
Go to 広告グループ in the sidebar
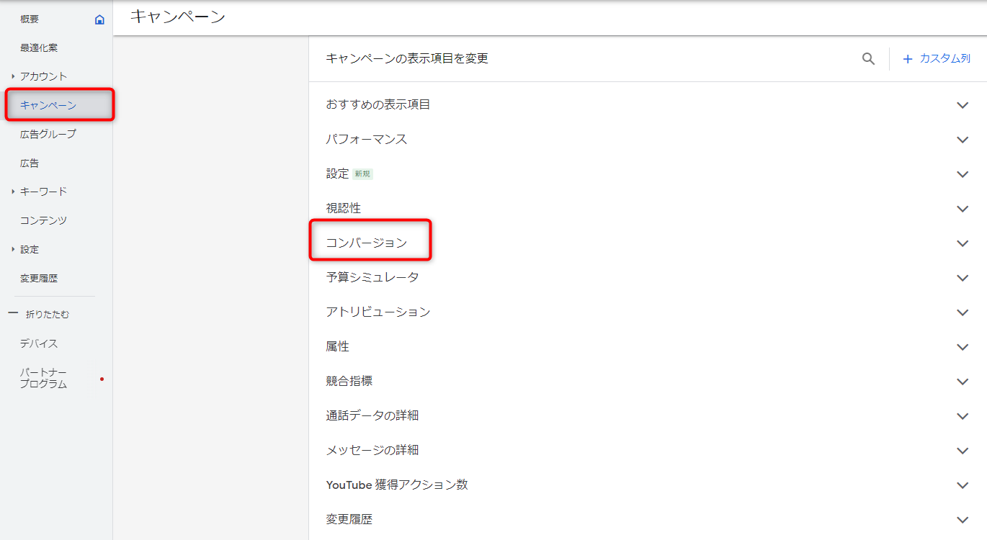pos(48,135)
